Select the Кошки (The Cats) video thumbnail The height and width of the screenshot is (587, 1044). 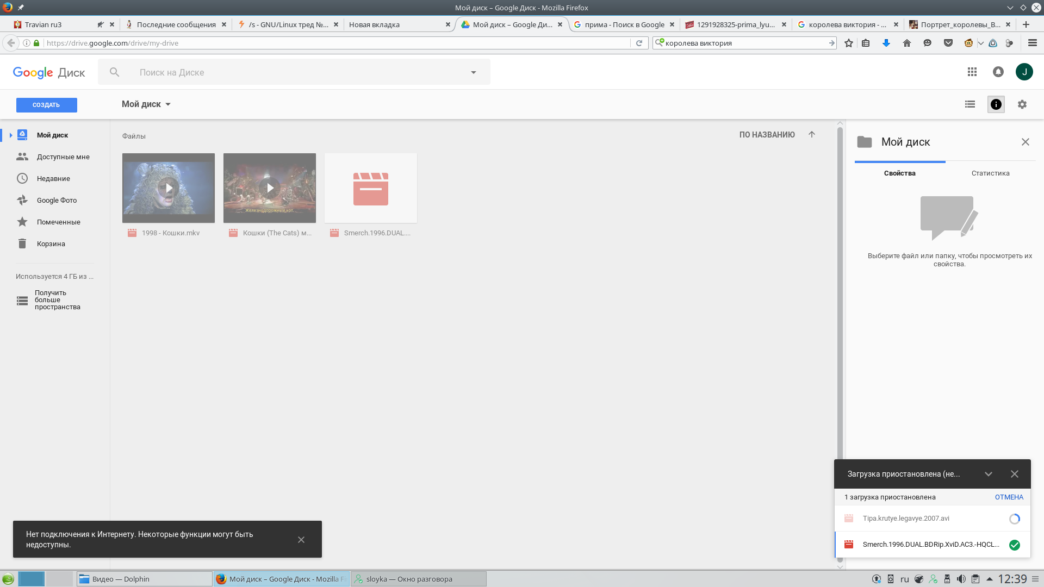[x=270, y=188]
